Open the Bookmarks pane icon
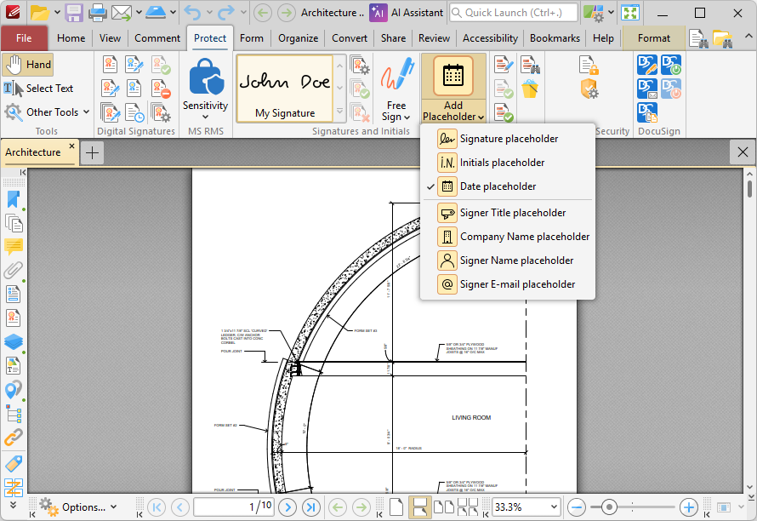757x521 pixels. pos(14,199)
